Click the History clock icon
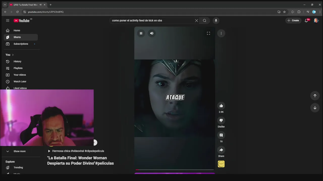The width and height of the screenshot is (323, 181). click(x=8, y=61)
